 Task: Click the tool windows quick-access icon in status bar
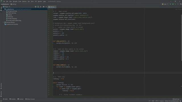[1, 101]
